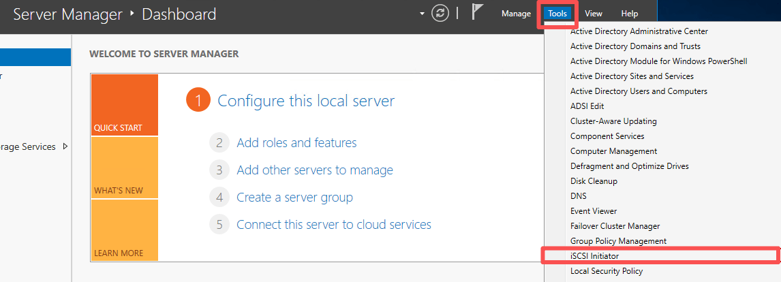Open Active Directory Users and Computers

tap(639, 91)
